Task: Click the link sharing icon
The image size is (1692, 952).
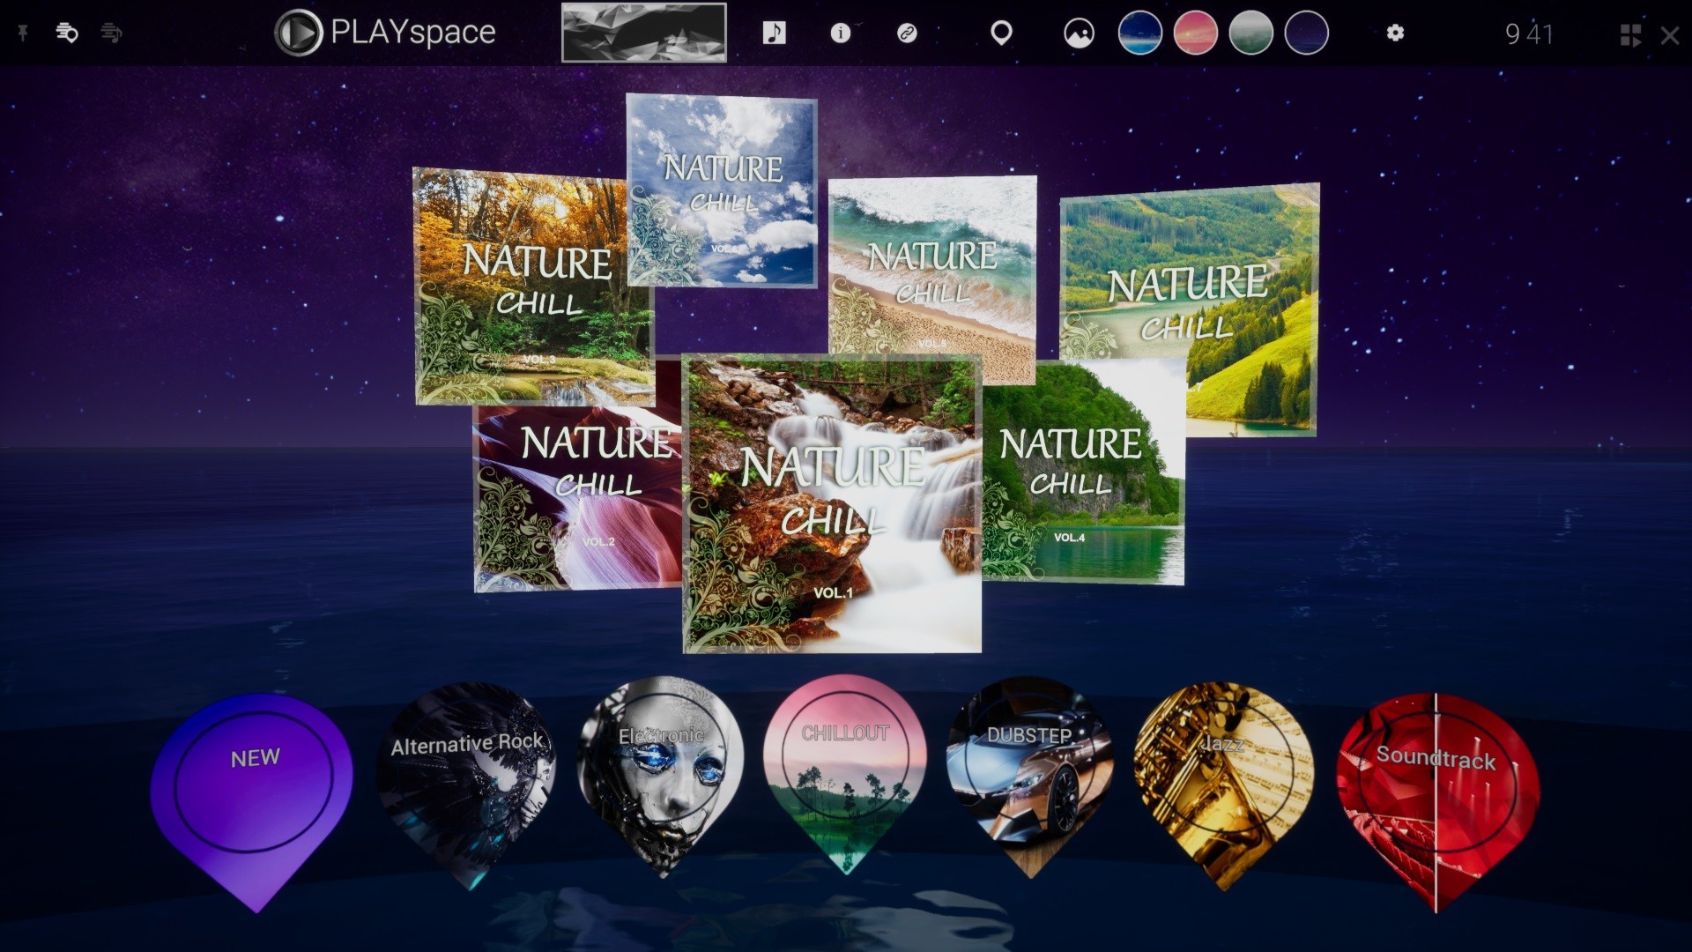Action: point(907,33)
